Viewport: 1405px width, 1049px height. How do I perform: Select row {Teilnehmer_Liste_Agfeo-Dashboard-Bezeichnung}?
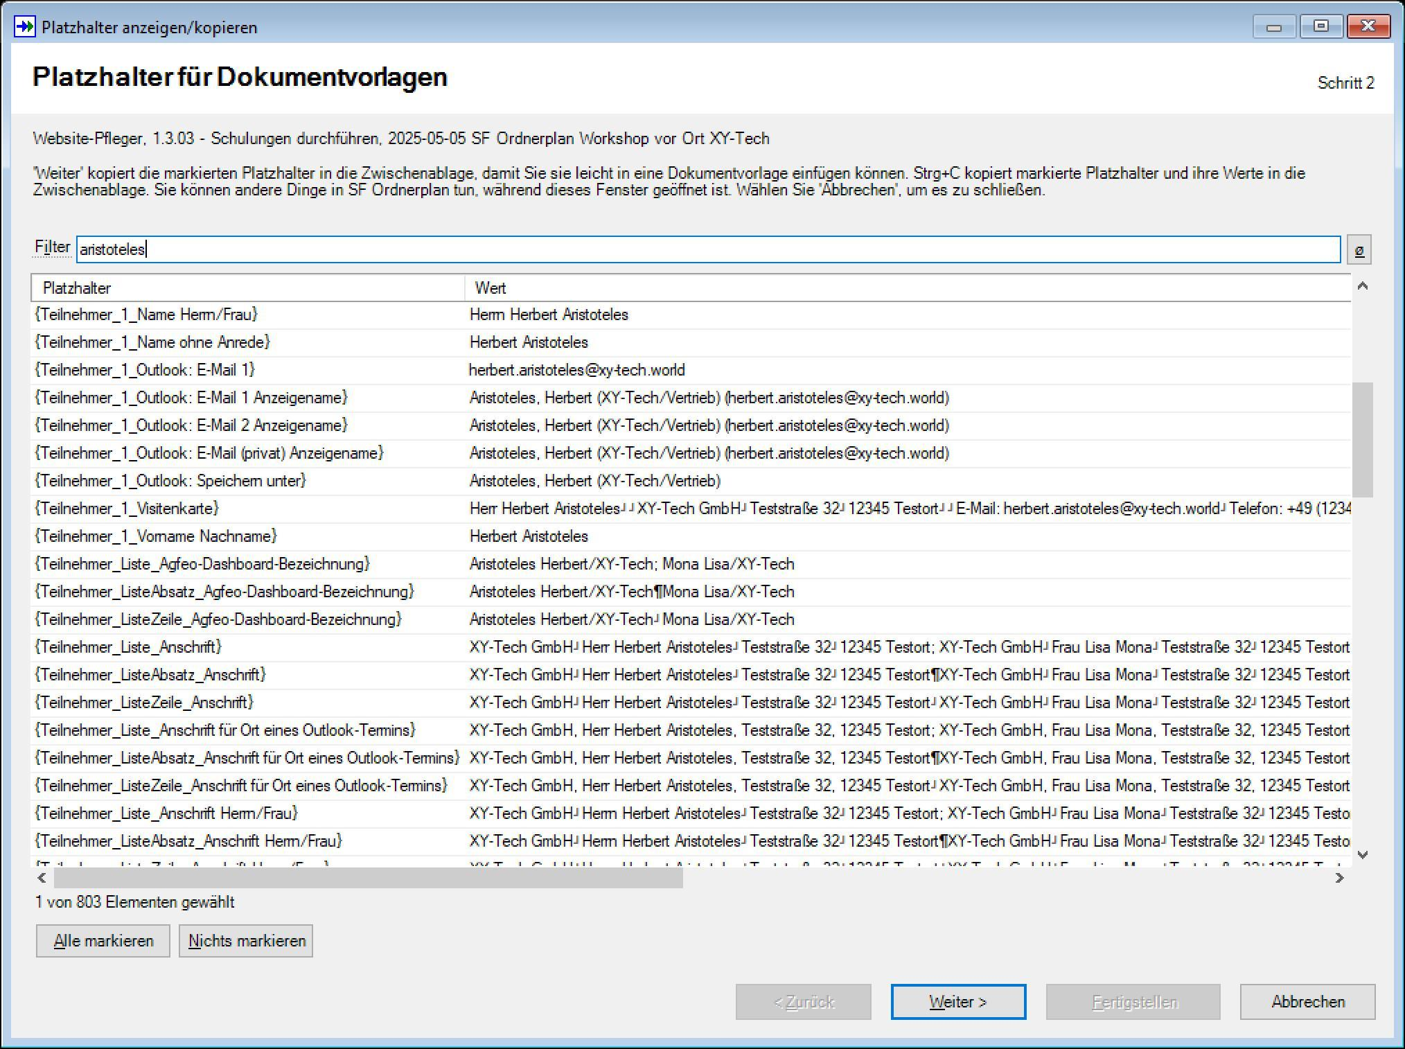[691, 564]
